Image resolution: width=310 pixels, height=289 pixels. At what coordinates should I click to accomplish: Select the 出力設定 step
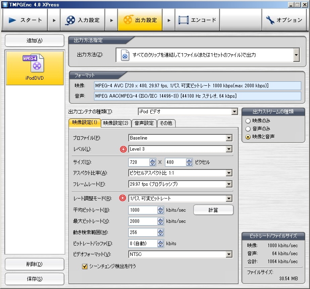click(x=140, y=20)
